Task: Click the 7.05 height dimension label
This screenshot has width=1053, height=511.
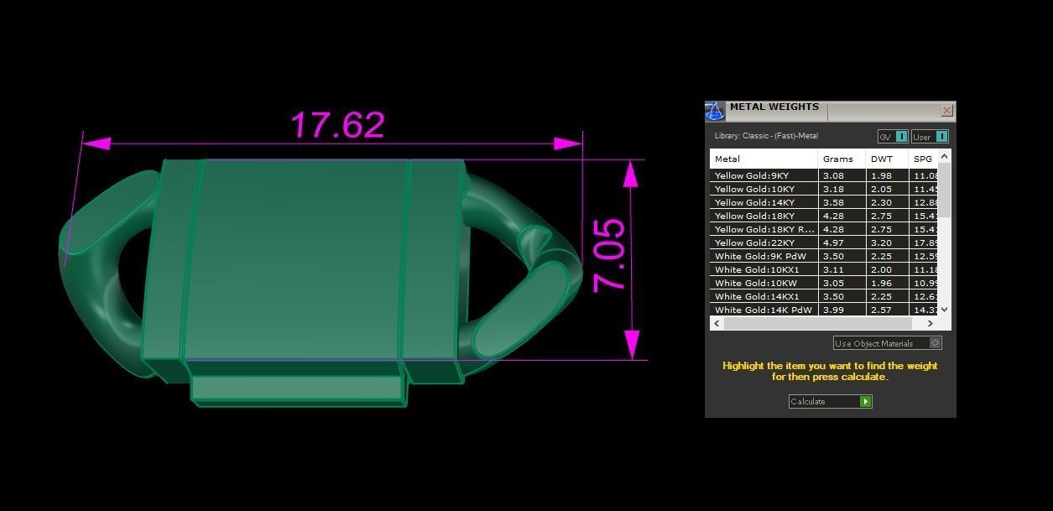Action: (x=610, y=255)
